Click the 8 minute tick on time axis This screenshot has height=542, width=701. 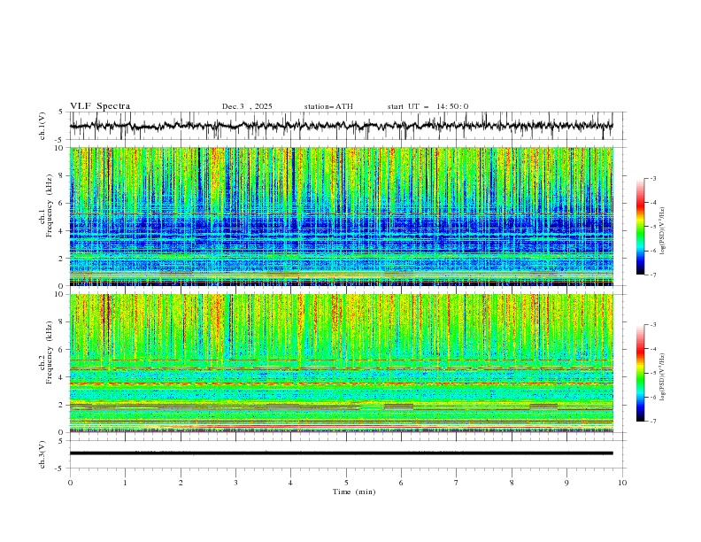pyautogui.click(x=512, y=482)
